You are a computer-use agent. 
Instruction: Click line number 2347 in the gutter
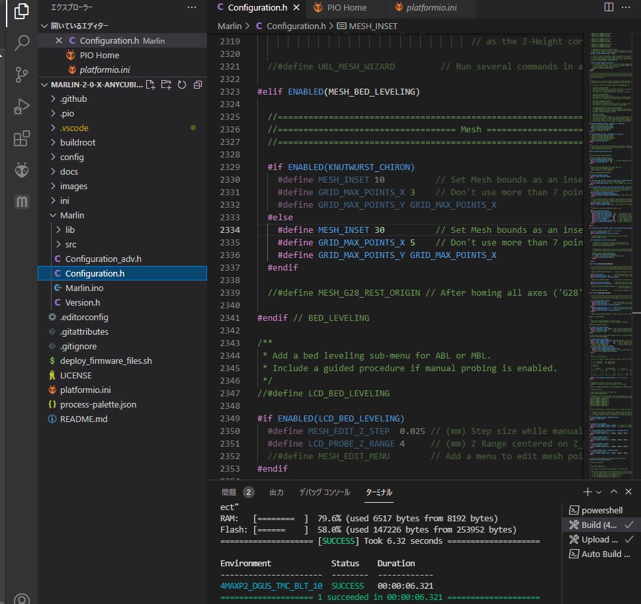(230, 394)
